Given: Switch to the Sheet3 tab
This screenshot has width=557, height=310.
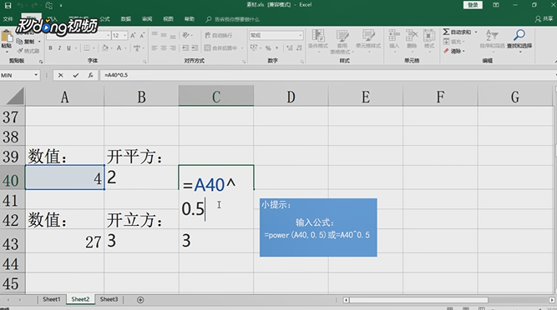Looking at the screenshot, I should point(109,299).
